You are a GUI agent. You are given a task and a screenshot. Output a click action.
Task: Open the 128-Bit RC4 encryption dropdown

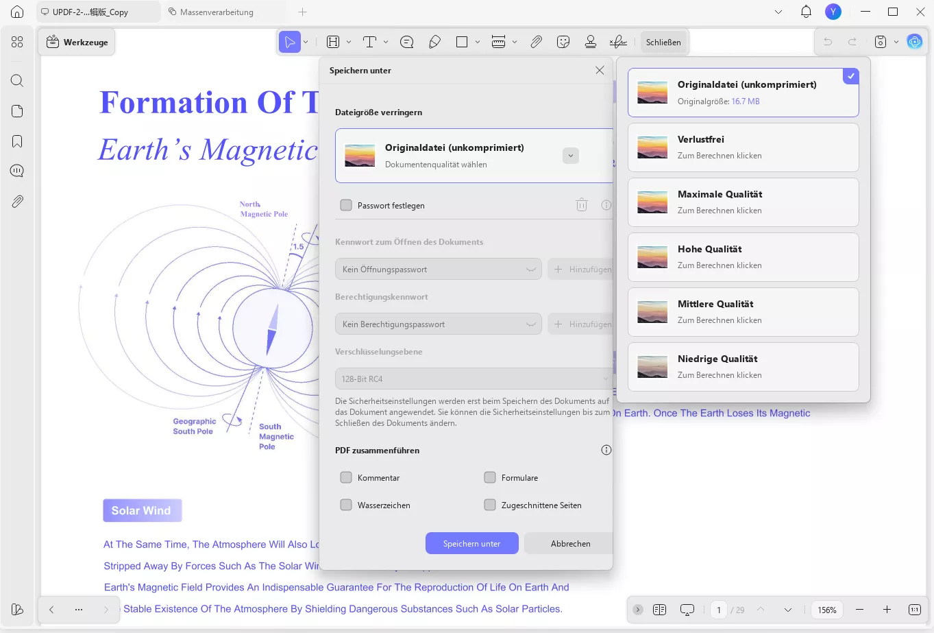pos(474,379)
